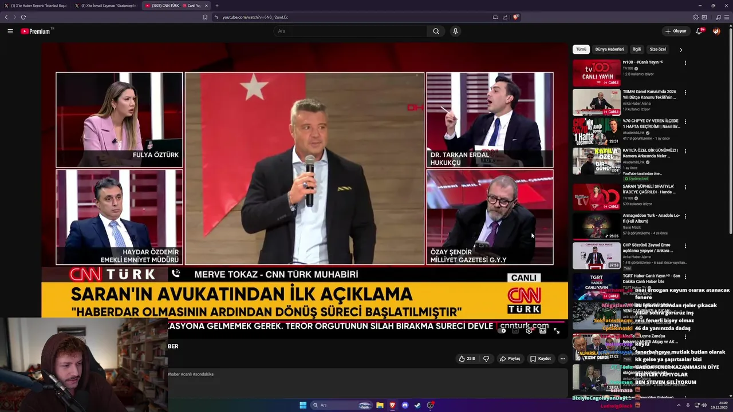Open TV100 channel under tv100 Canlı Yayın
Screen dimensions: 733x412
tap(628, 68)
